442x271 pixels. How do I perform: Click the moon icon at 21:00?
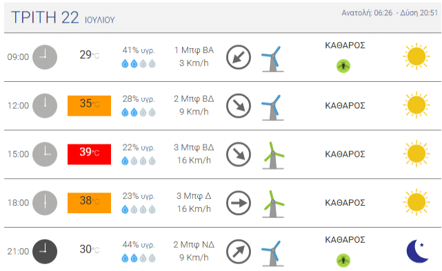click(x=417, y=251)
